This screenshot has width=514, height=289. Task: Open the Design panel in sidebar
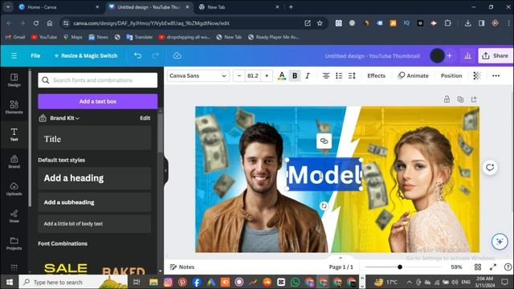click(14, 80)
